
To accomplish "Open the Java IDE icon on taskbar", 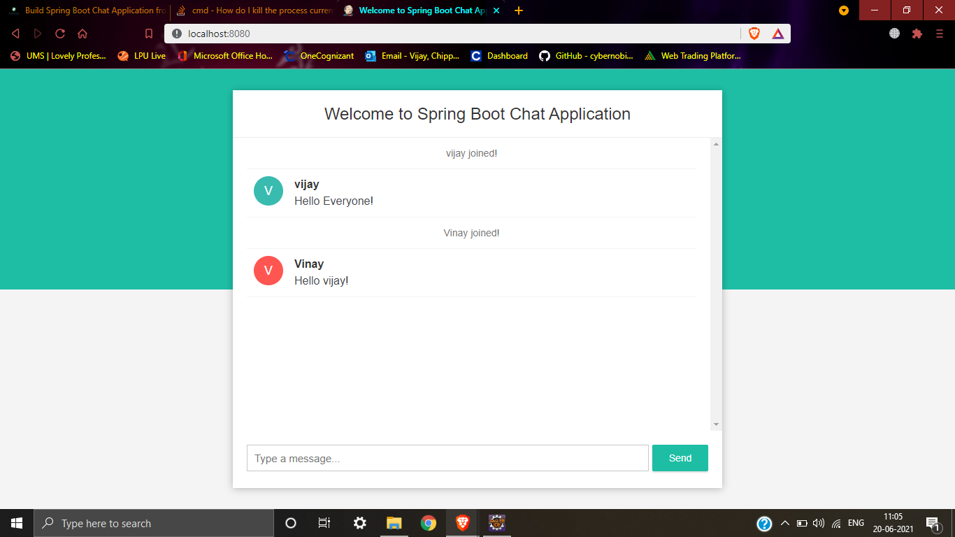I will coord(497,523).
